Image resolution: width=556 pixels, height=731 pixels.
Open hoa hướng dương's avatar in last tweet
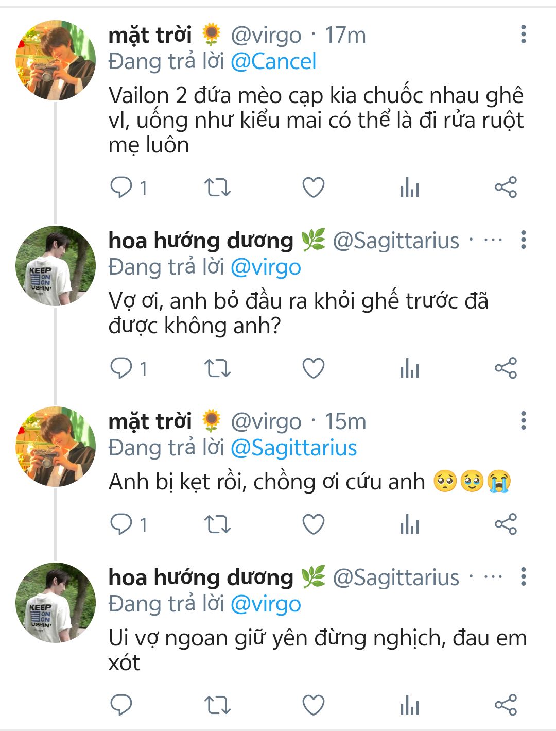(x=56, y=603)
